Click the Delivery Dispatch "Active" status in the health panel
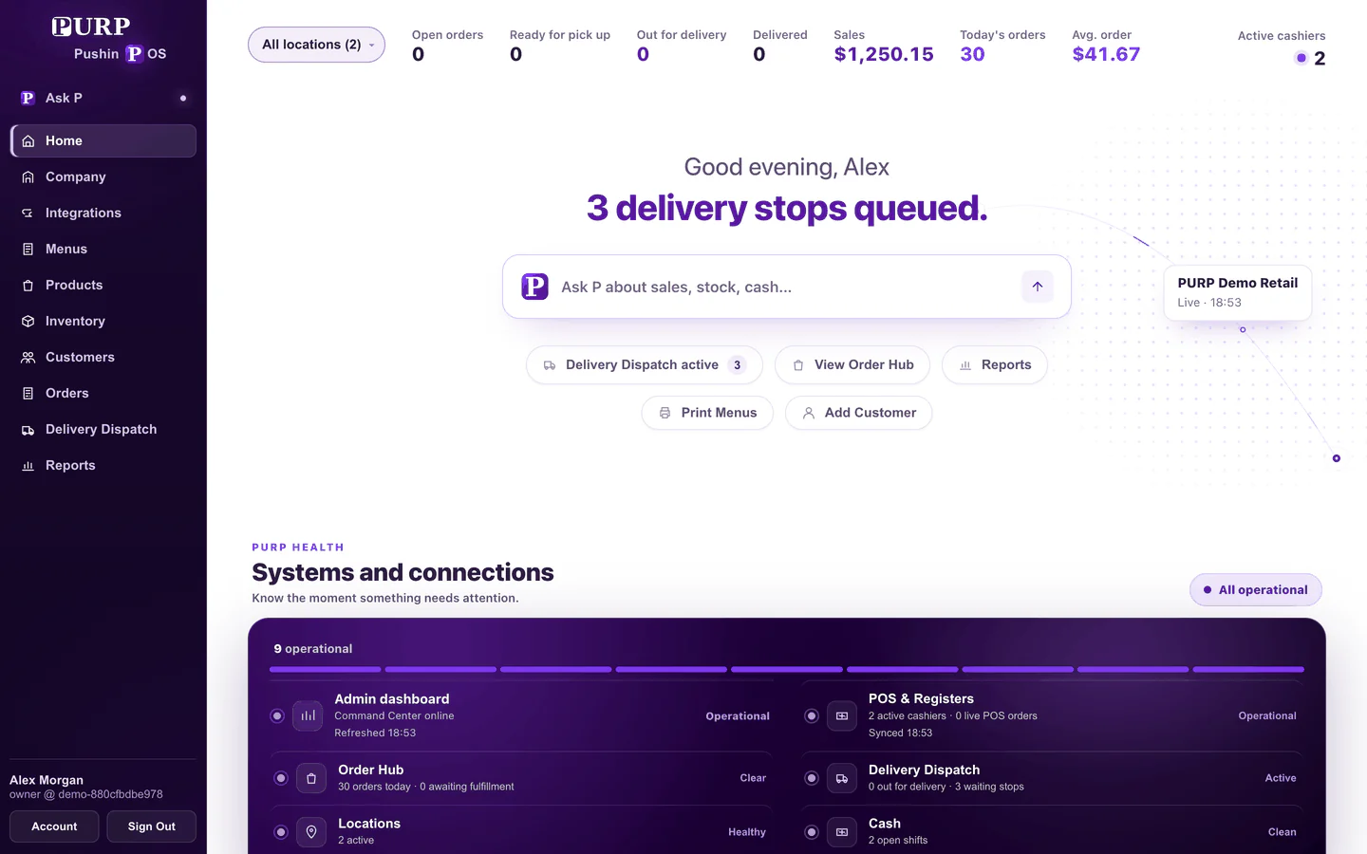The height and width of the screenshot is (854, 1367). click(x=1281, y=778)
